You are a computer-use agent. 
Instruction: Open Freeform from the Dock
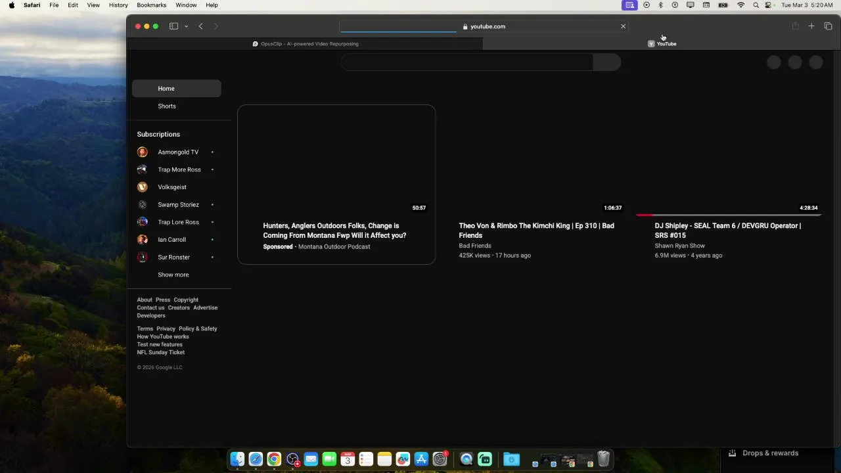coord(403,459)
